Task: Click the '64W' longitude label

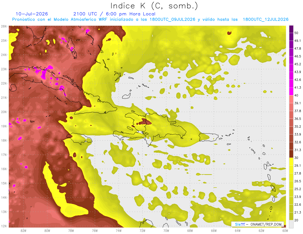Action: (x=237, y=230)
